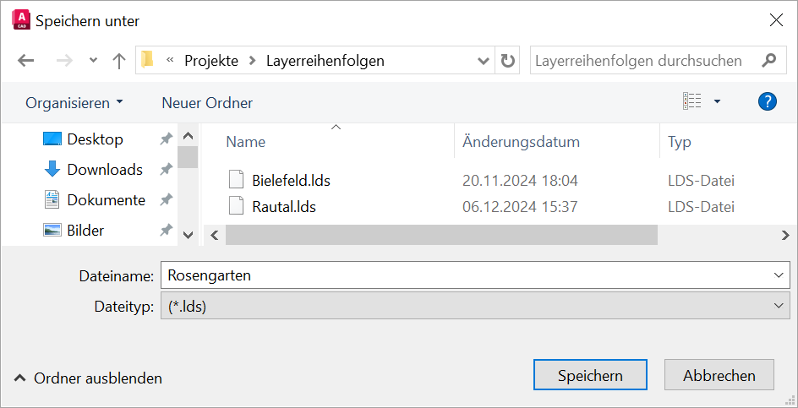
Task: Click Neuer Ordner in the toolbar
Action: [x=207, y=103]
